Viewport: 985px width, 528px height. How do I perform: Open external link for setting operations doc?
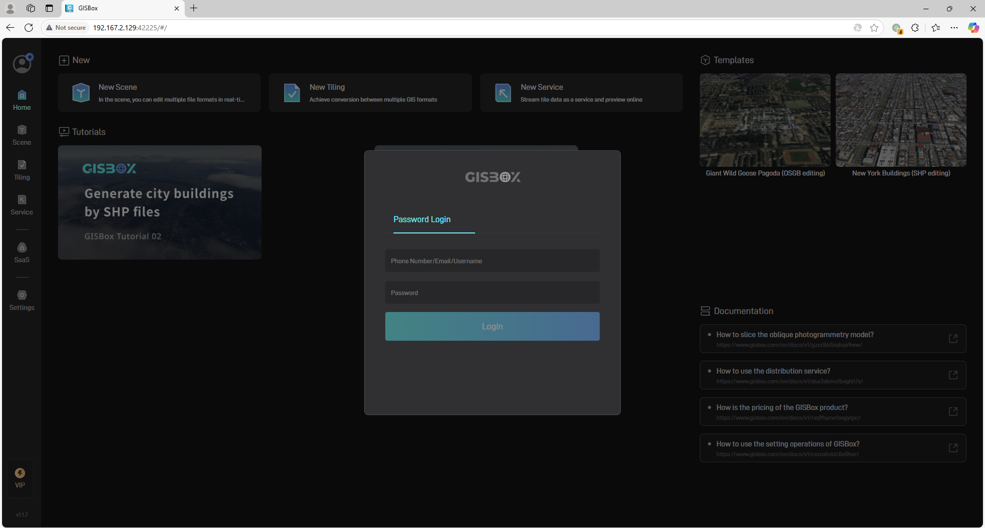pyautogui.click(x=953, y=448)
